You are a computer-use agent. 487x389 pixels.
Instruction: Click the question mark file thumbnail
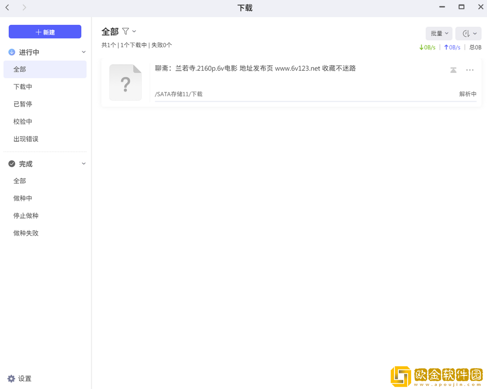point(125,82)
